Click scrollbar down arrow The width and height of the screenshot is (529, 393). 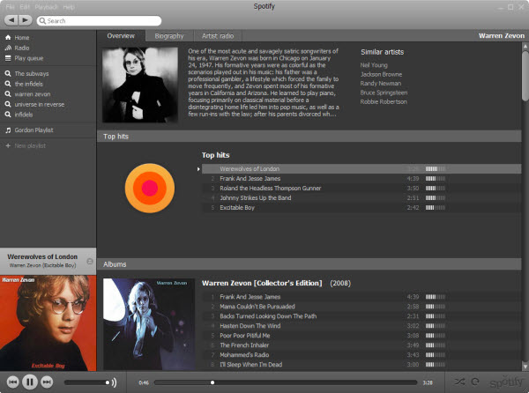click(525, 367)
